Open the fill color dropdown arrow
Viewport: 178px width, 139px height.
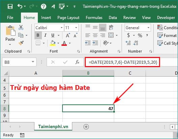[x=58, y=43]
